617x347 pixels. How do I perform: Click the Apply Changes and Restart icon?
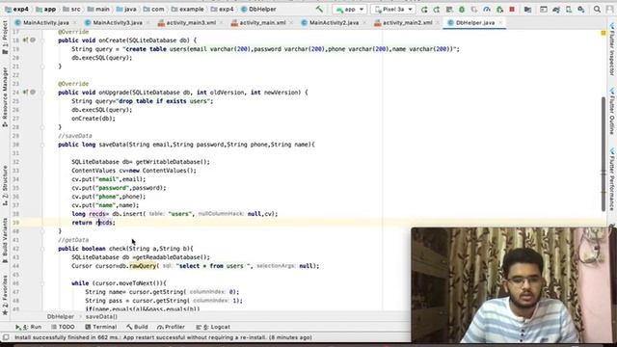click(437, 9)
